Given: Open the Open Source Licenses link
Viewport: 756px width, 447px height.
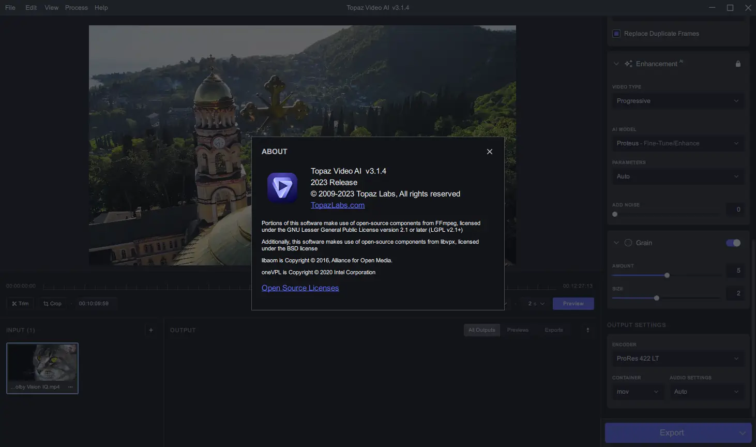Looking at the screenshot, I should point(300,288).
